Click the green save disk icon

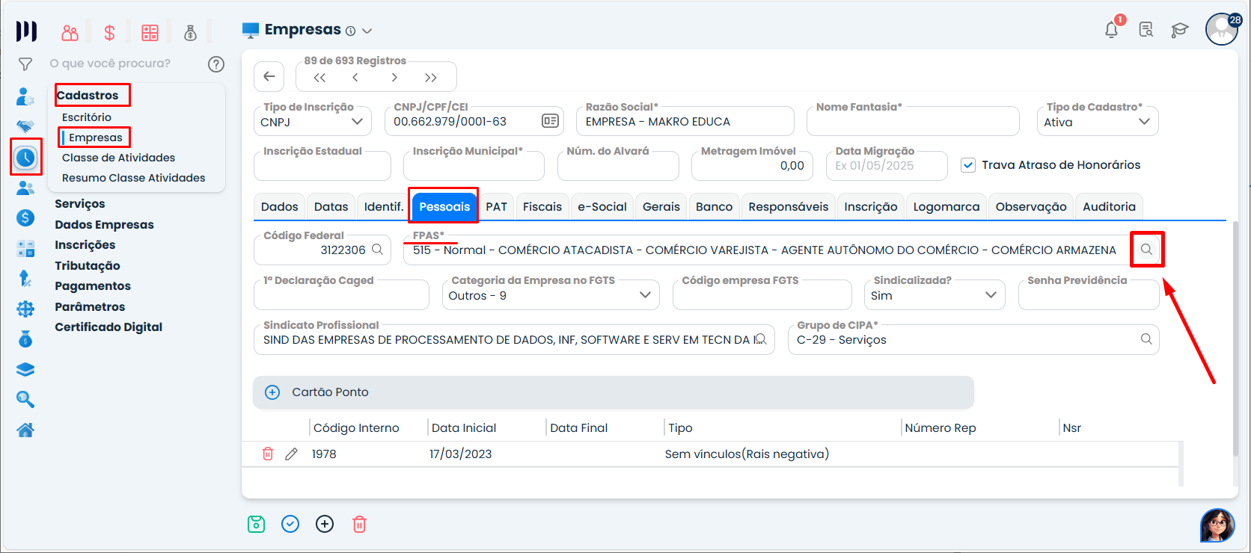[x=256, y=524]
